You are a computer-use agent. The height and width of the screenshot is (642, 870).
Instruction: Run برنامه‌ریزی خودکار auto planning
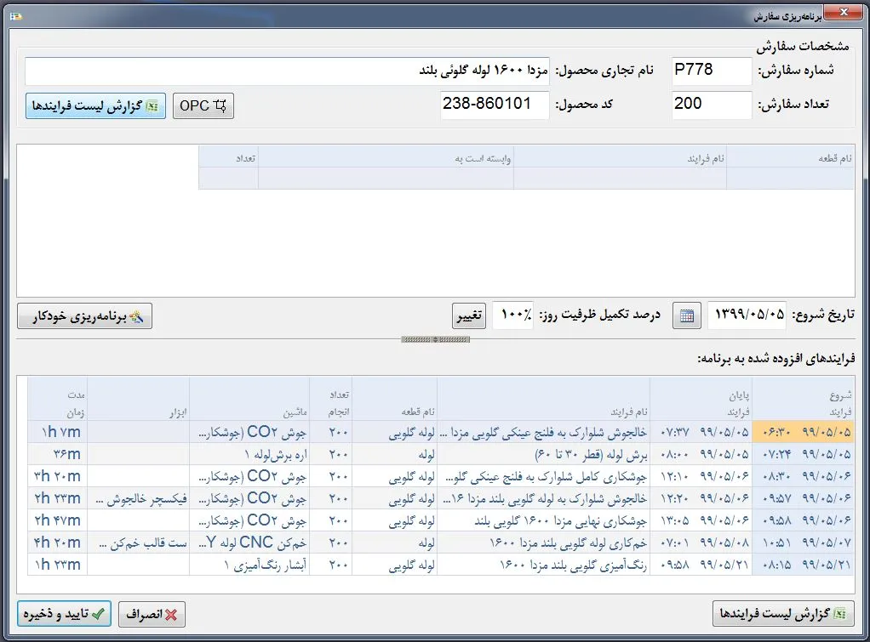tap(85, 316)
